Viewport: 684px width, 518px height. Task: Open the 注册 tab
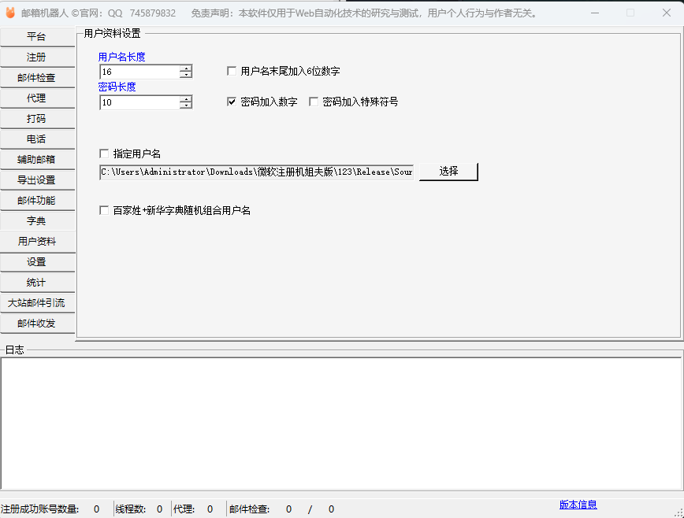click(37, 57)
